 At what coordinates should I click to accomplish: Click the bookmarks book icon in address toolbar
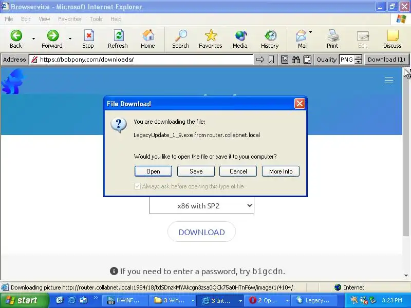click(x=285, y=60)
